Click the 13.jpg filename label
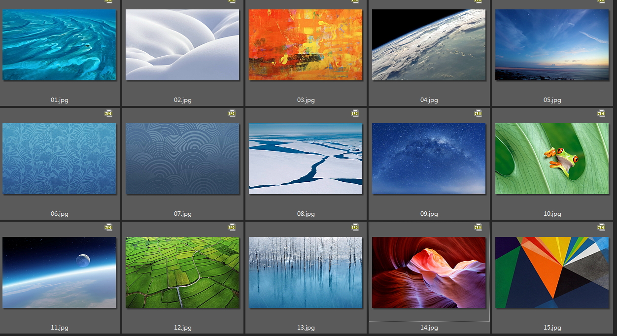The width and height of the screenshot is (617, 336). click(306, 328)
